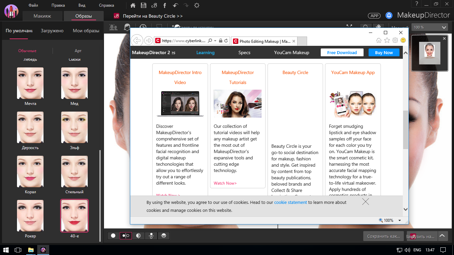Image resolution: width=454 pixels, height=255 pixels.
Task: Click the Save disk icon in top toolbar
Action: (x=143, y=5)
